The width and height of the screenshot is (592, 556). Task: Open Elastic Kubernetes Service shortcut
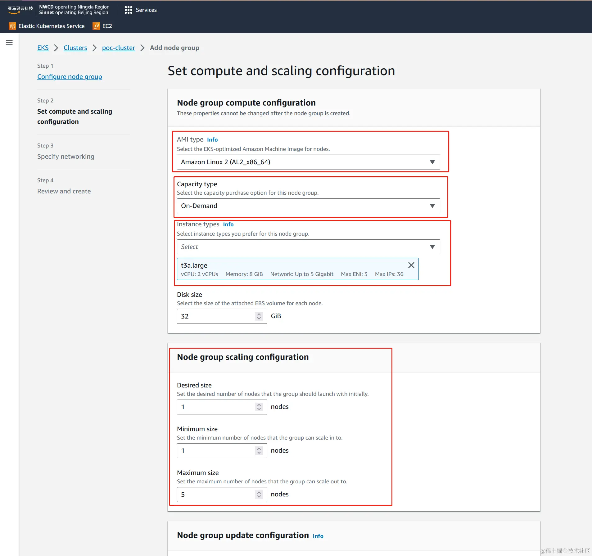click(x=47, y=26)
